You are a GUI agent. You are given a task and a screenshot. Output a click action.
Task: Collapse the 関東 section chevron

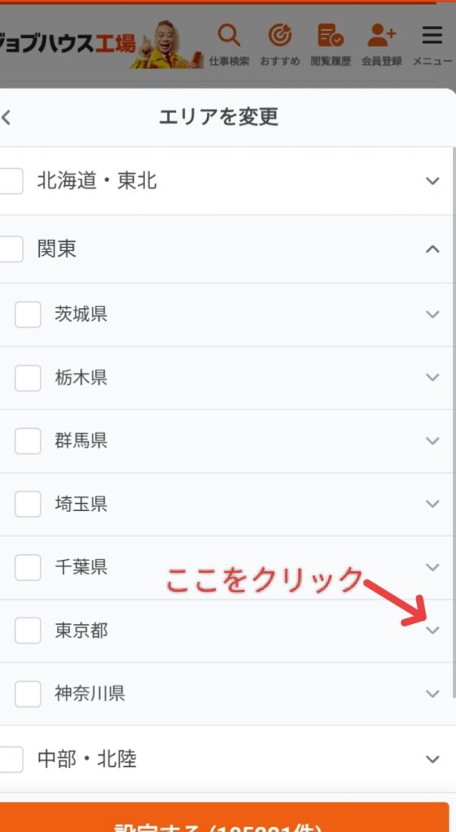432,249
